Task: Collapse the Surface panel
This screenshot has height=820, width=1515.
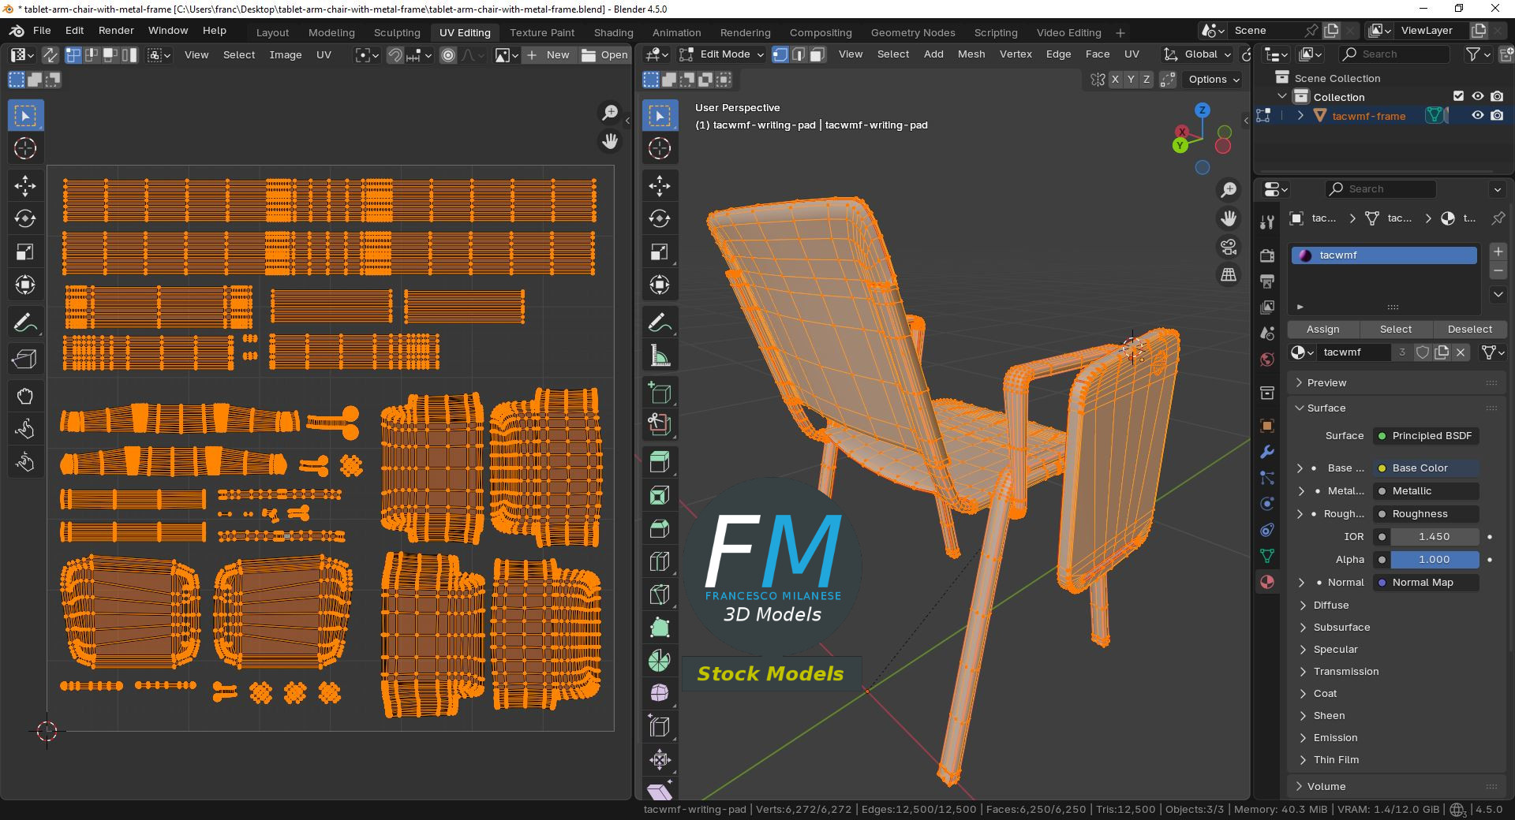Action: pos(1397,408)
